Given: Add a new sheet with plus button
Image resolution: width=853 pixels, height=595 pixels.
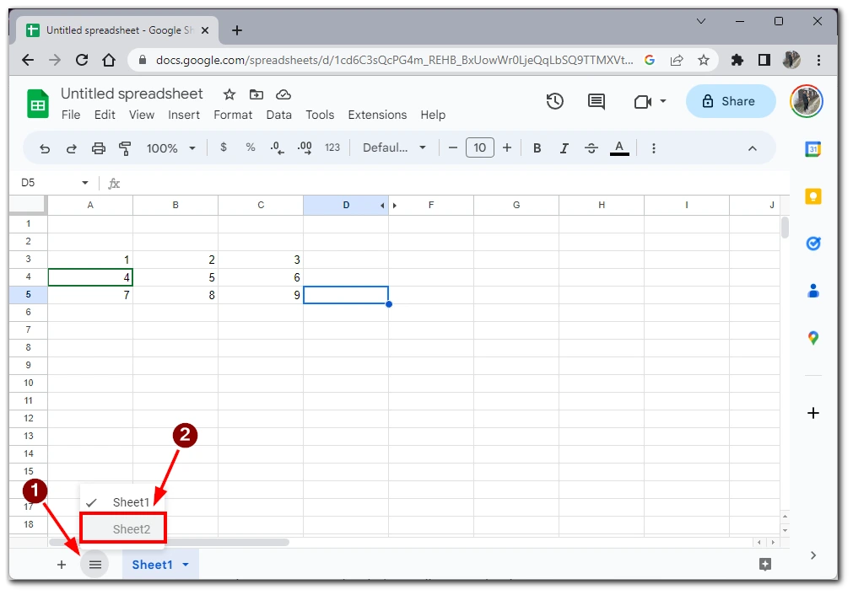Looking at the screenshot, I should point(62,565).
